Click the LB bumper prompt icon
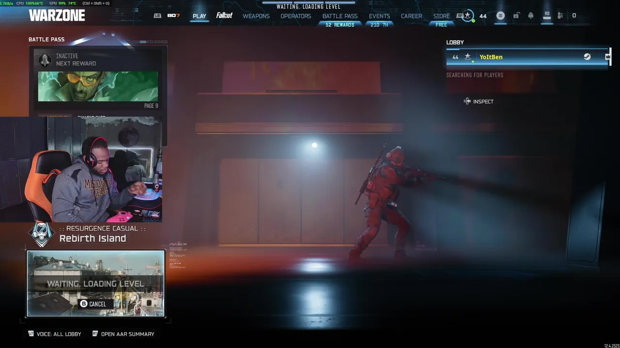Image resolution: width=620 pixels, height=348 pixels. 157,15
